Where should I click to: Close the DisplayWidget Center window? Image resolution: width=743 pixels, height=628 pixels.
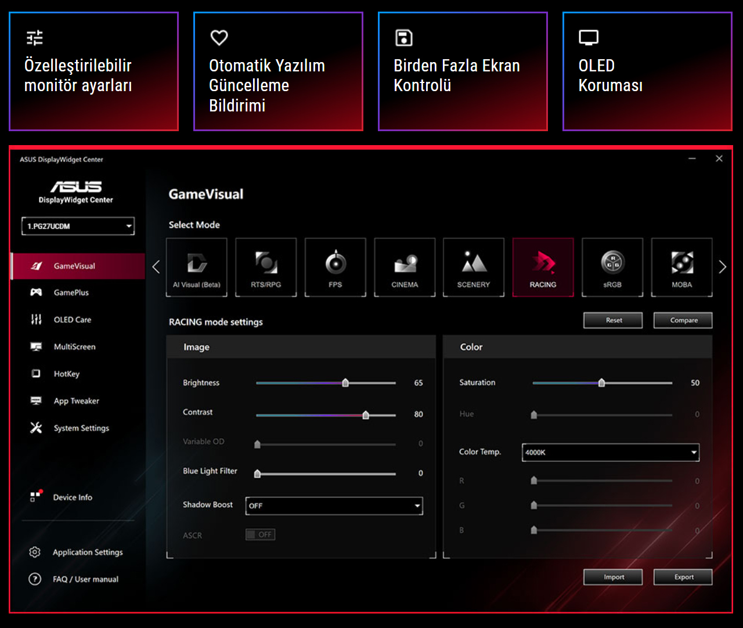(719, 158)
